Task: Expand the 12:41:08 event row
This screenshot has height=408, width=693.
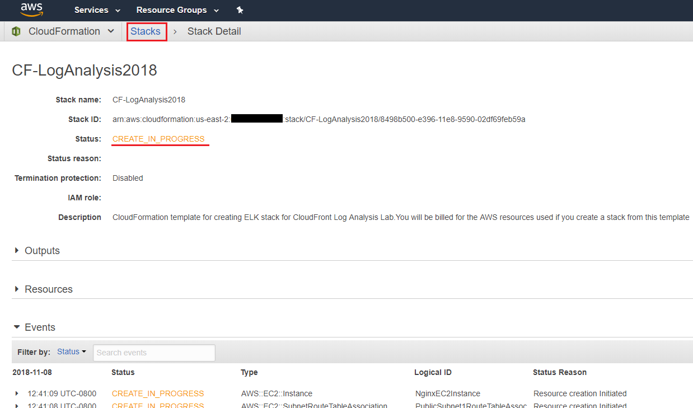Action: pos(17,406)
